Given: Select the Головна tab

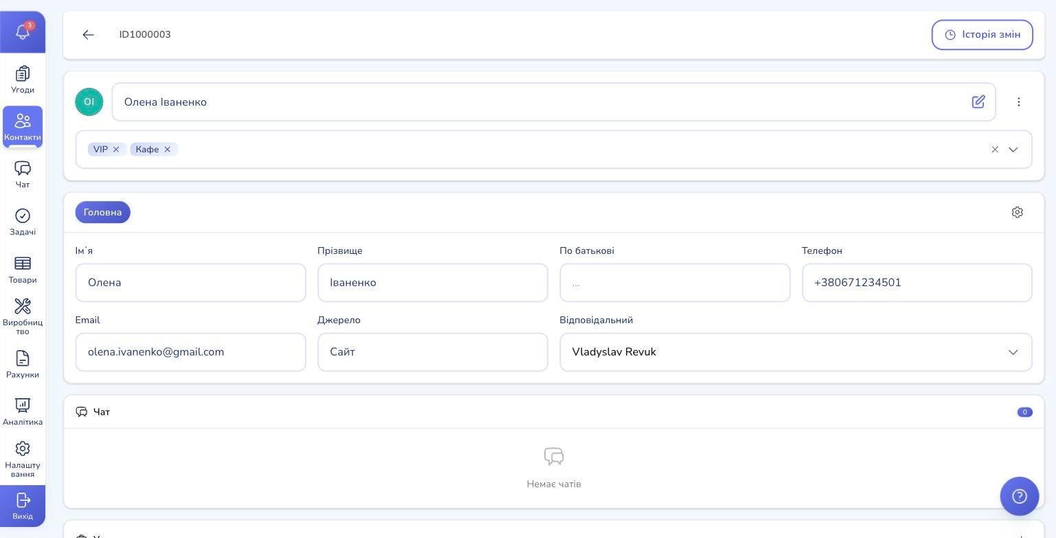Looking at the screenshot, I should [x=103, y=213].
